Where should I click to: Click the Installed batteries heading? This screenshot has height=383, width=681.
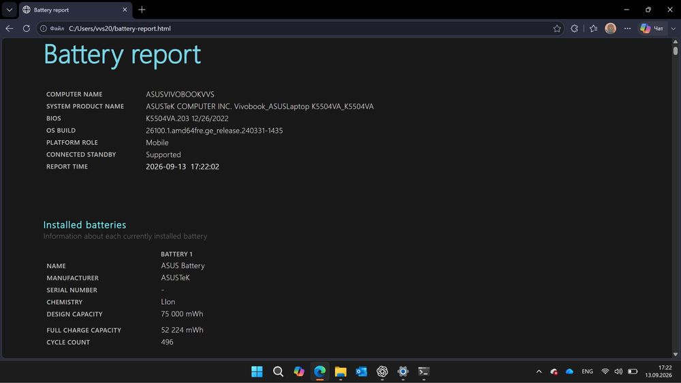coord(84,225)
